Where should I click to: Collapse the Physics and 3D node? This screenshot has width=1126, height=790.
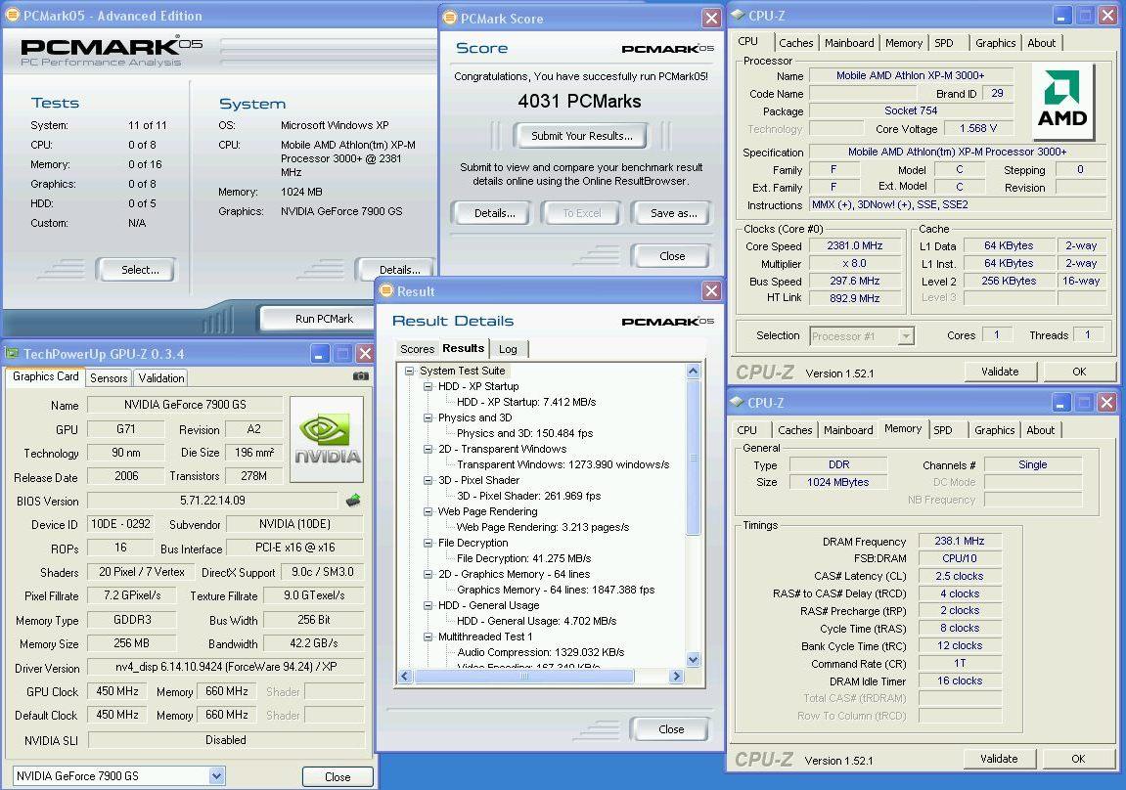tap(428, 417)
